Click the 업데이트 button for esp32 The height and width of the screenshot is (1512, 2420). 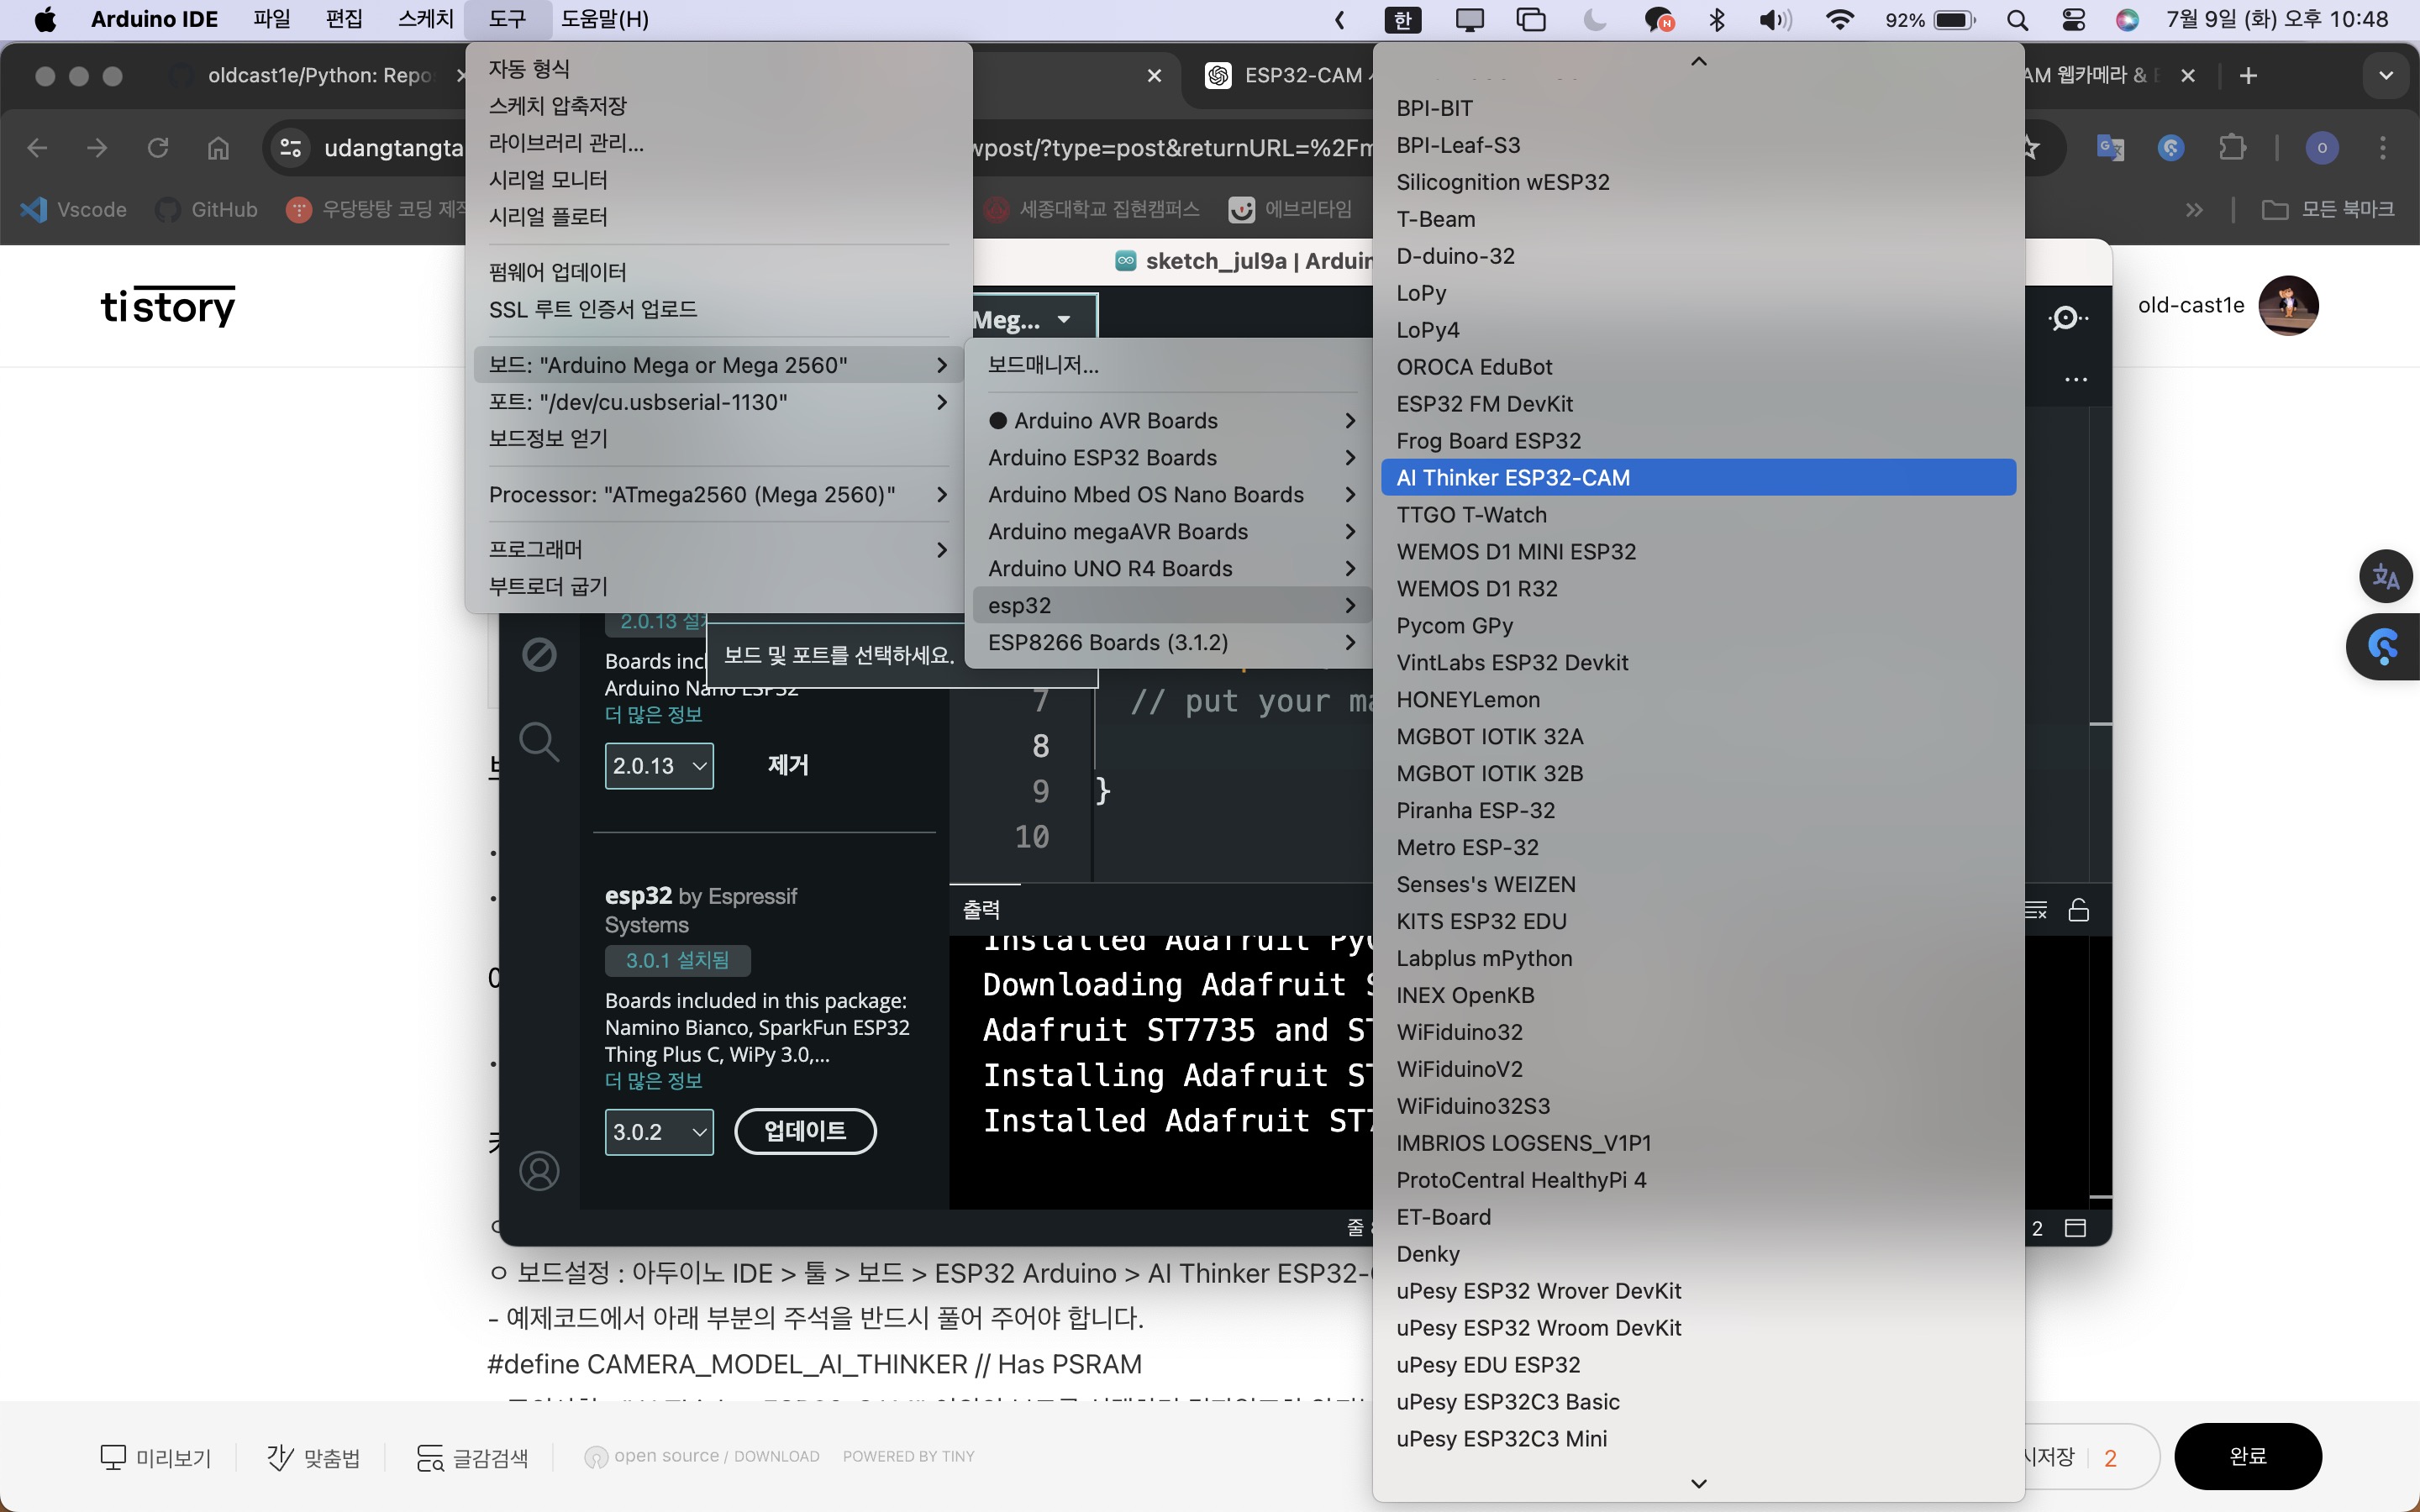805,1131
